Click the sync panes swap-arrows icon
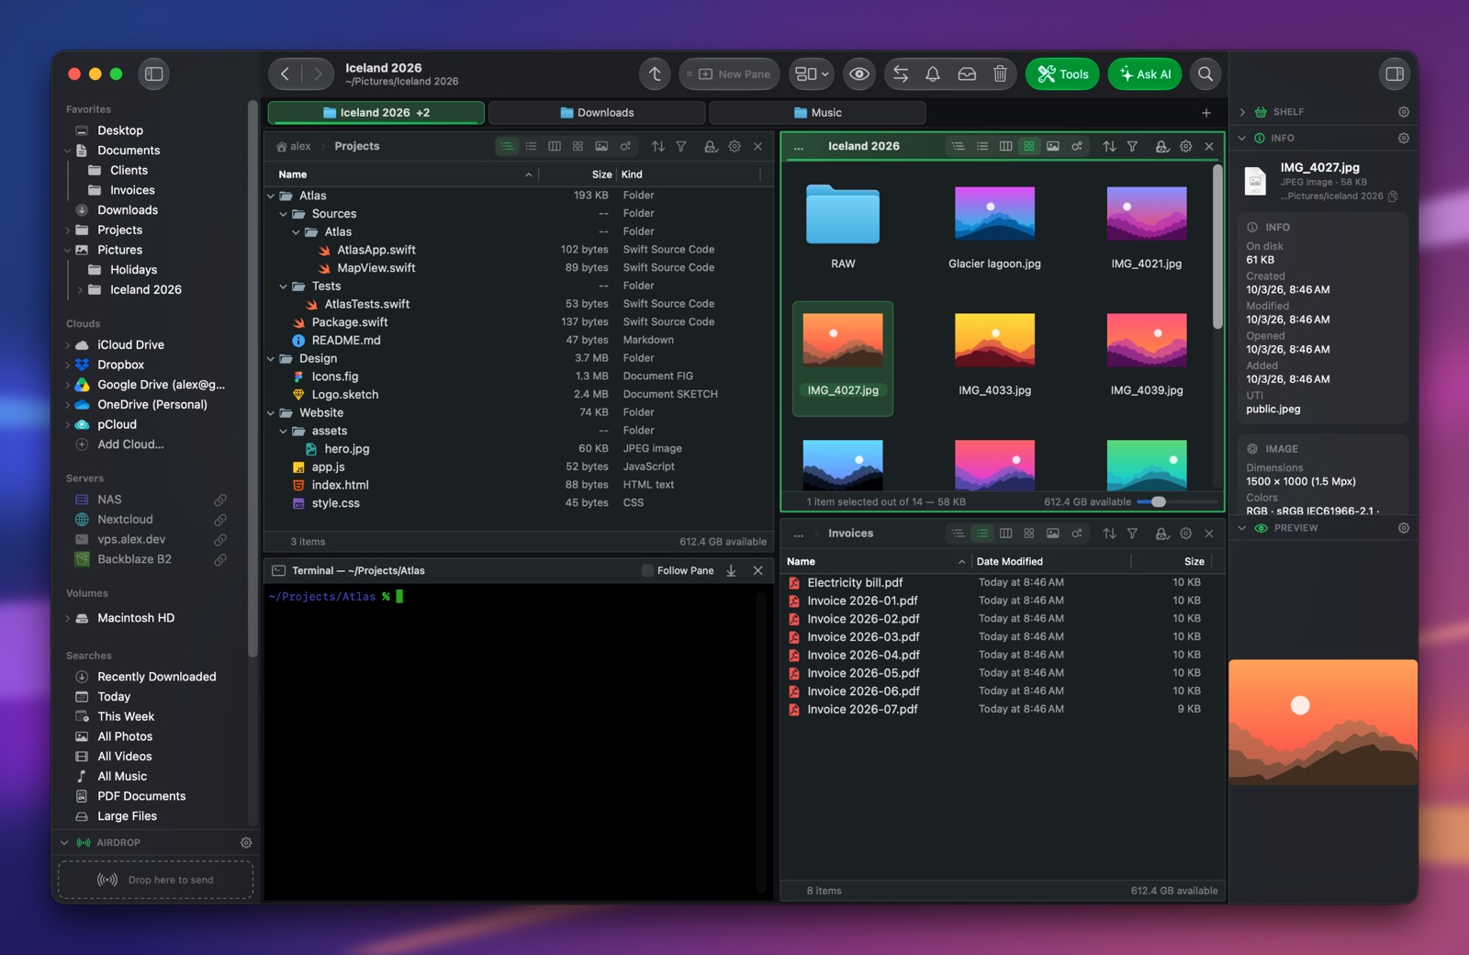The height and width of the screenshot is (955, 1469). [901, 74]
